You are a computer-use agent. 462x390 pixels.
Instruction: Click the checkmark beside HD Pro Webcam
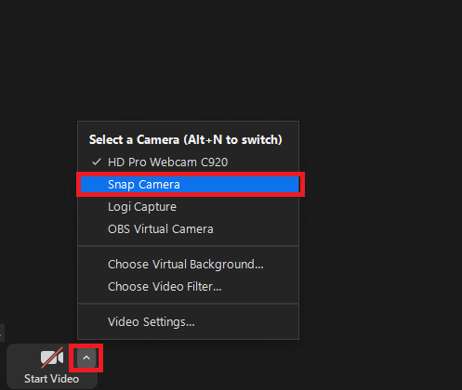point(97,162)
